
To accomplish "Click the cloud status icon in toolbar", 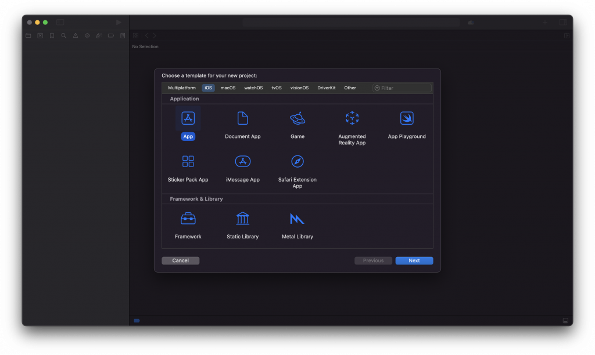I will click(471, 23).
